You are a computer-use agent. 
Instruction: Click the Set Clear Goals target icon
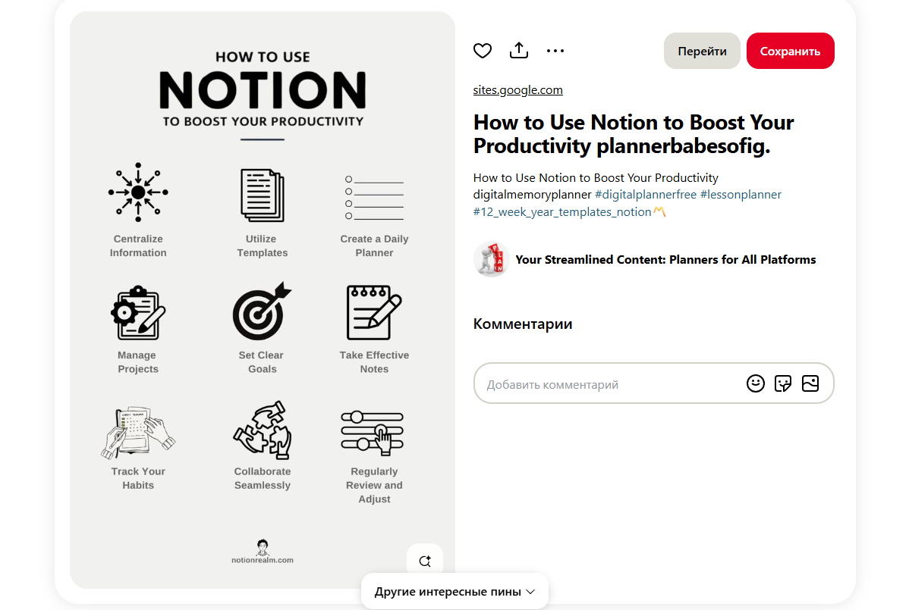click(x=262, y=311)
